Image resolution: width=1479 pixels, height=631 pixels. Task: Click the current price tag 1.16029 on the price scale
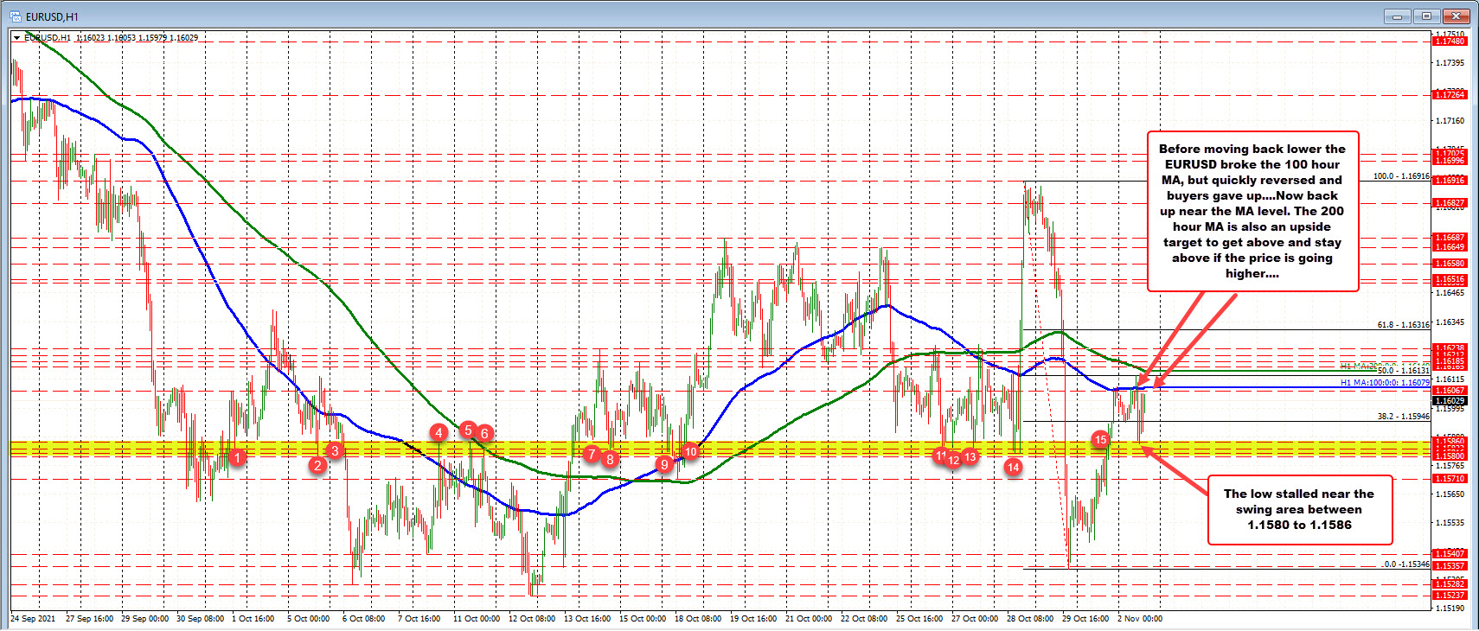point(1450,401)
